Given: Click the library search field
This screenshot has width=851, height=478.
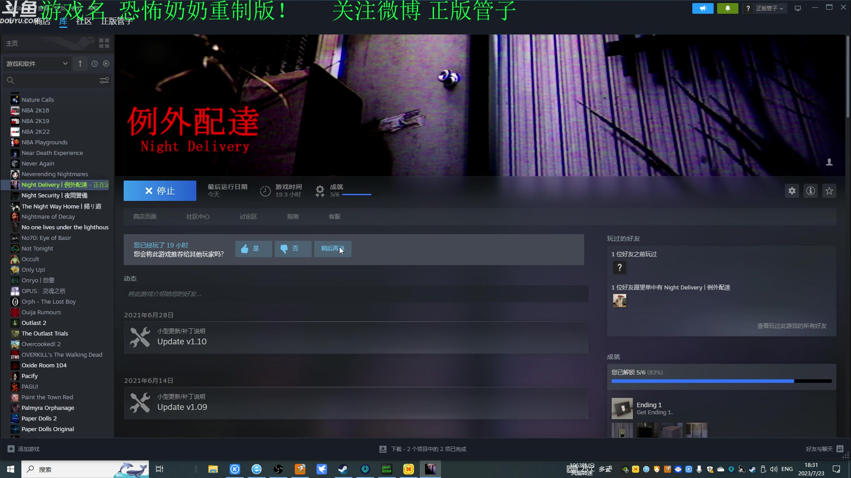Looking at the screenshot, I should click(x=51, y=81).
